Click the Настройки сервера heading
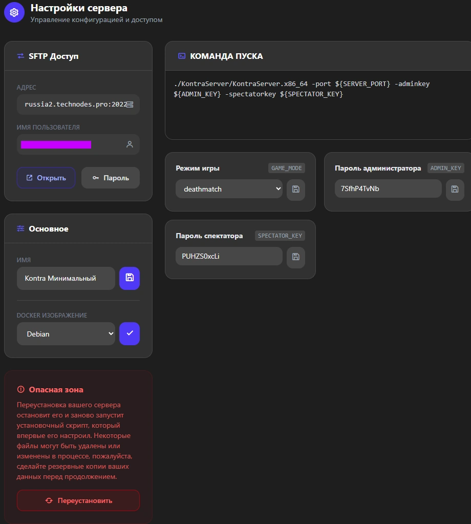 [79, 8]
